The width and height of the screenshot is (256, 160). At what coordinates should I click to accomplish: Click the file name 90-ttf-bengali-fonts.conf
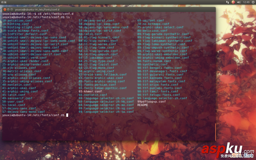[159, 68]
